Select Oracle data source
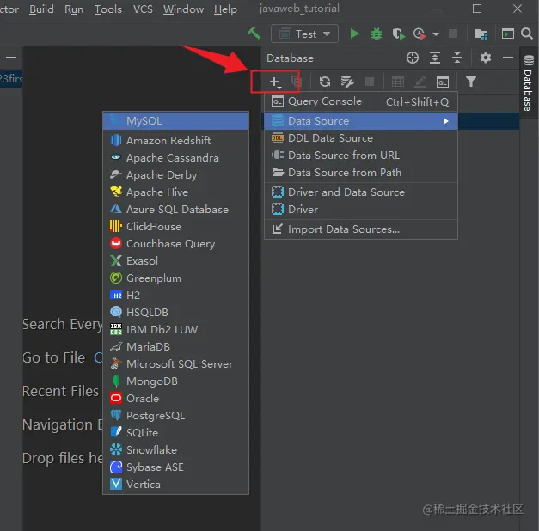Viewport: 539px width, 531px height. [175, 399]
